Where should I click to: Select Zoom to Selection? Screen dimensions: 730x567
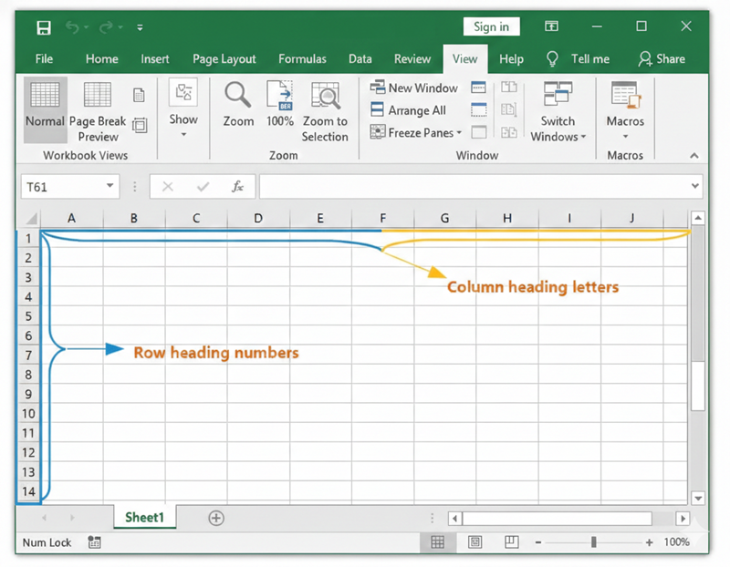(326, 108)
